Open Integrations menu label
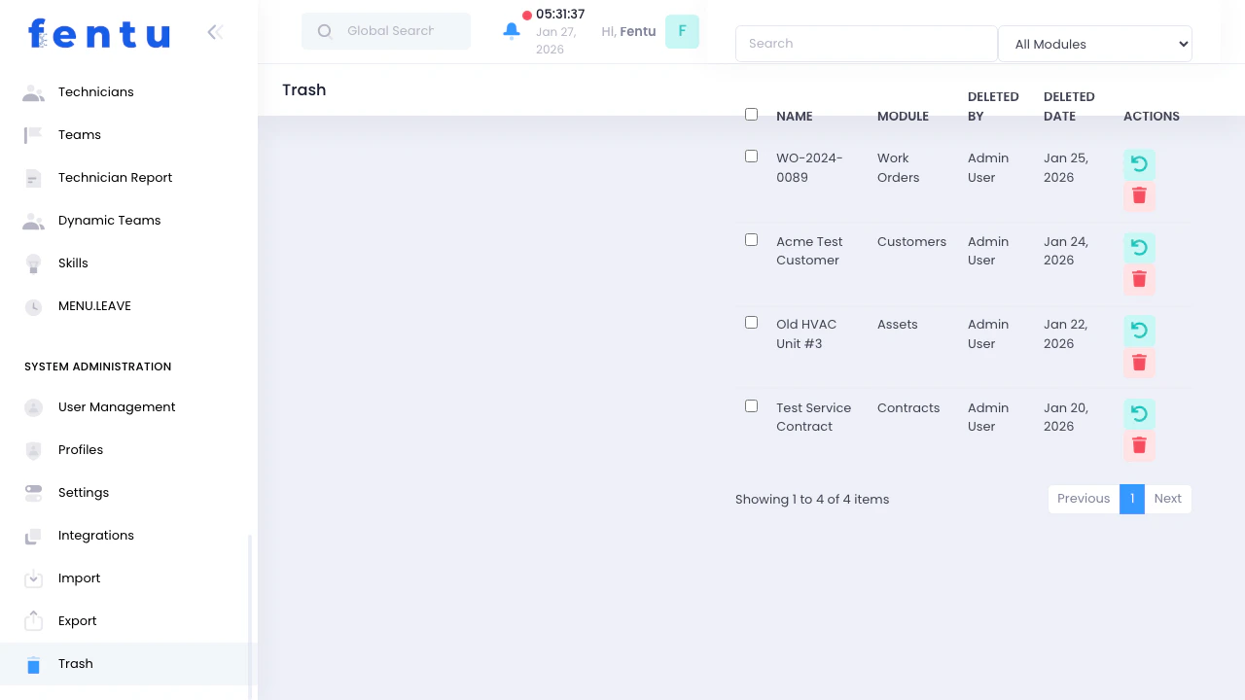This screenshot has width=1245, height=700. [x=96, y=536]
